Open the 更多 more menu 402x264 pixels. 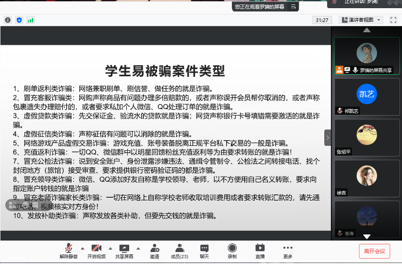pyautogui.click(x=288, y=251)
